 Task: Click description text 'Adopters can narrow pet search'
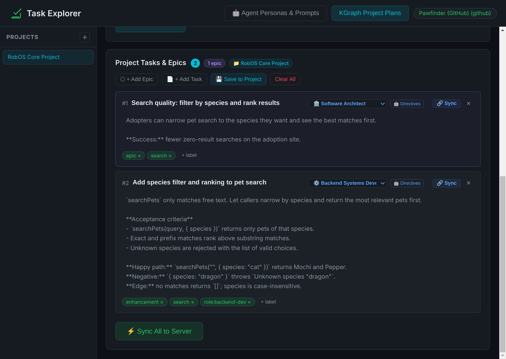click(251, 121)
